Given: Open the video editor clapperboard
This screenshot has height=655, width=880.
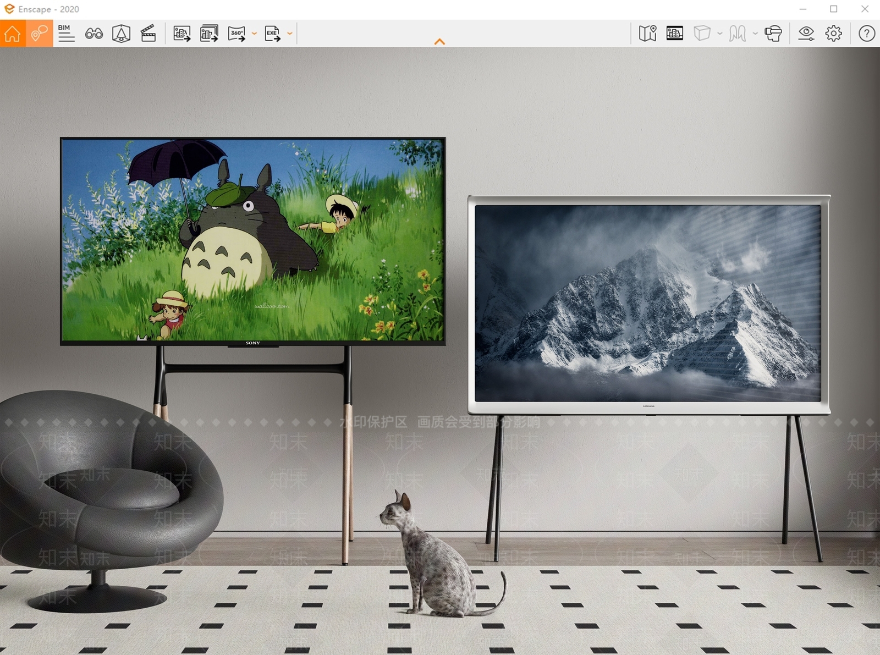Looking at the screenshot, I should click(148, 34).
